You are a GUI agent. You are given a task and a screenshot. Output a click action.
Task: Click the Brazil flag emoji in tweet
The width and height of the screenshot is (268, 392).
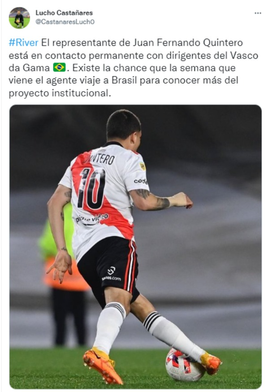point(59,67)
